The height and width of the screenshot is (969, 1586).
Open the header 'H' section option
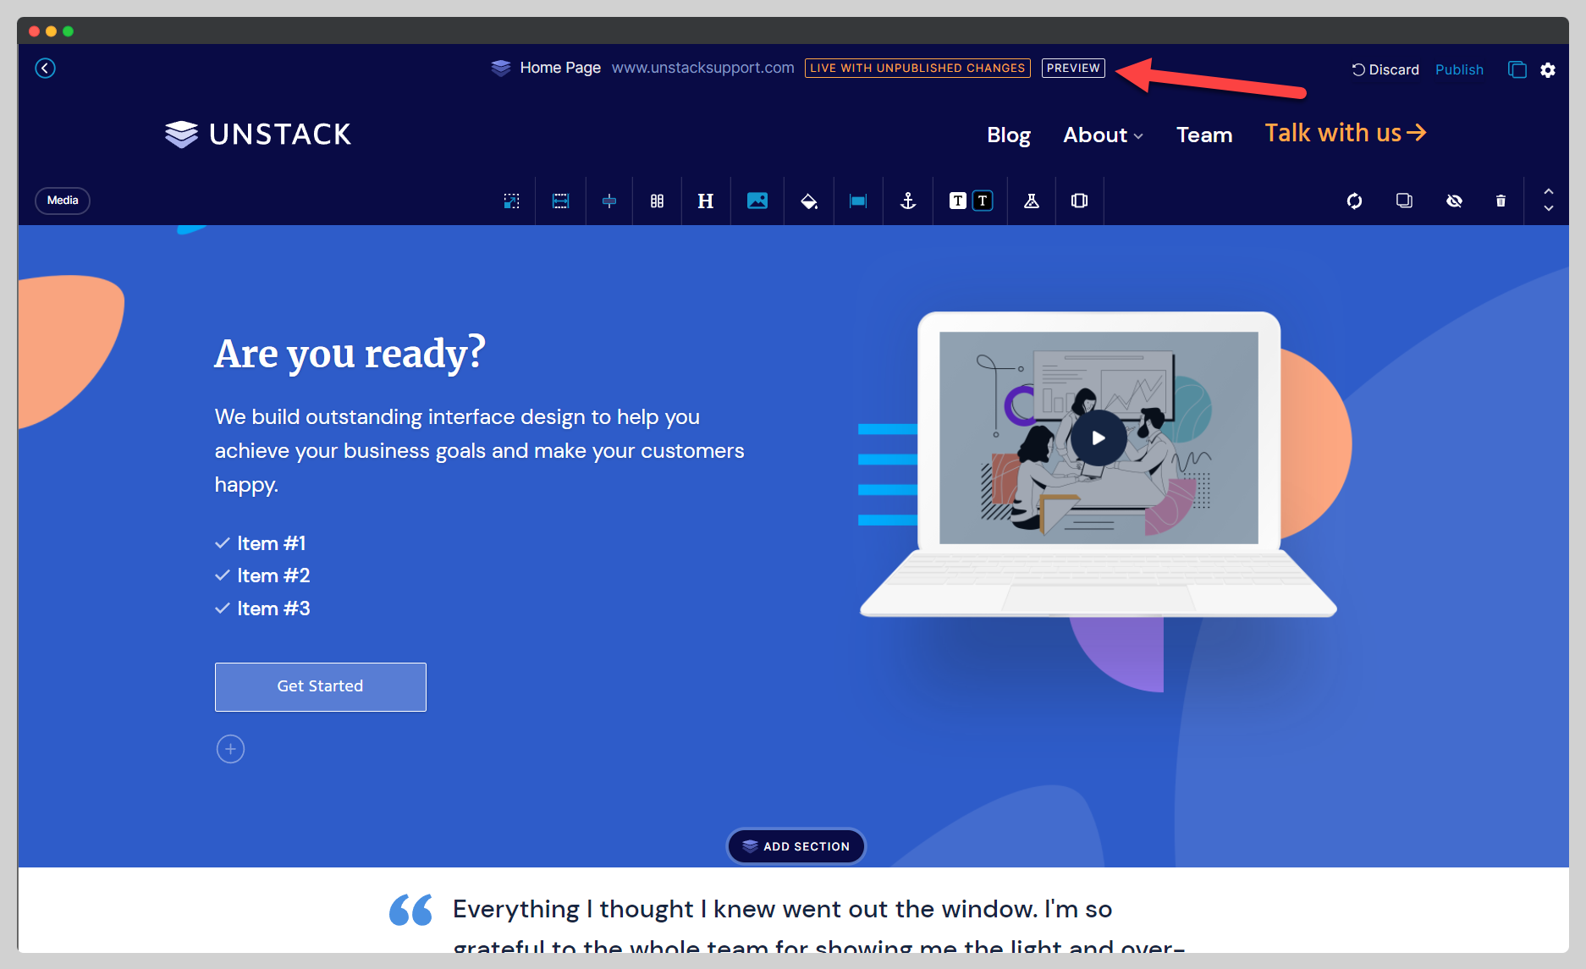(x=705, y=201)
